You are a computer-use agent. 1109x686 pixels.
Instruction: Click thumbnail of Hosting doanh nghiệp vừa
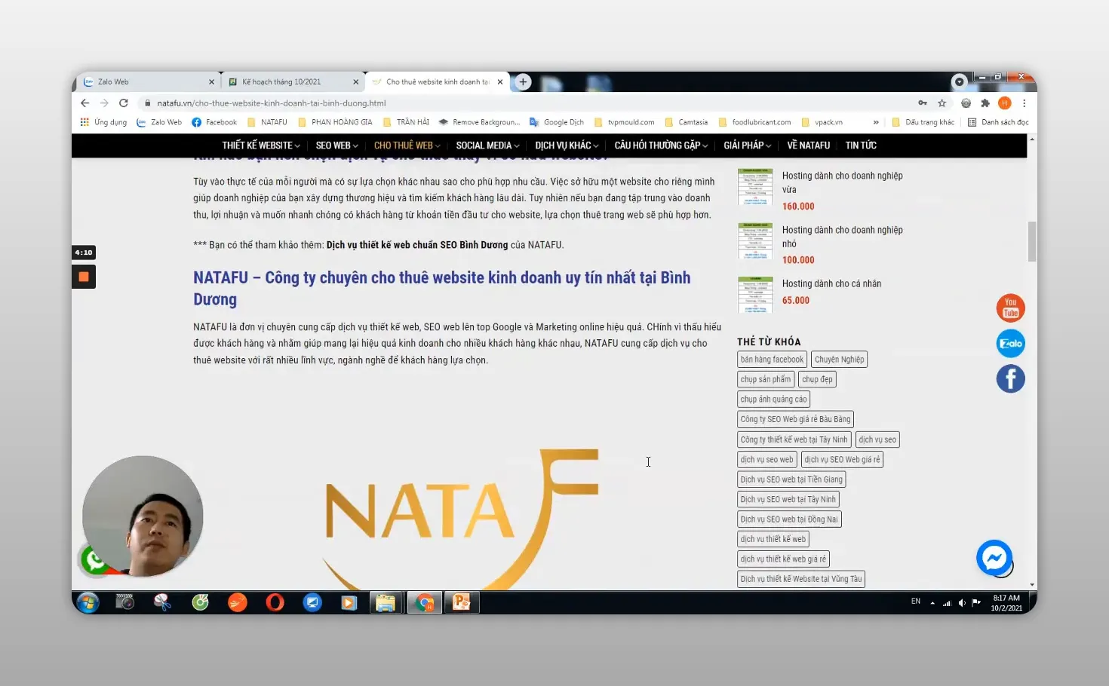tap(755, 187)
